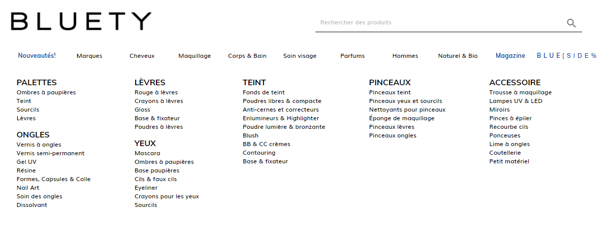
Task: Choose Mascara under Yeux
Action: [x=147, y=153]
